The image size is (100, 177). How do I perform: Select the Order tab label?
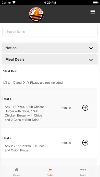(50, 175)
